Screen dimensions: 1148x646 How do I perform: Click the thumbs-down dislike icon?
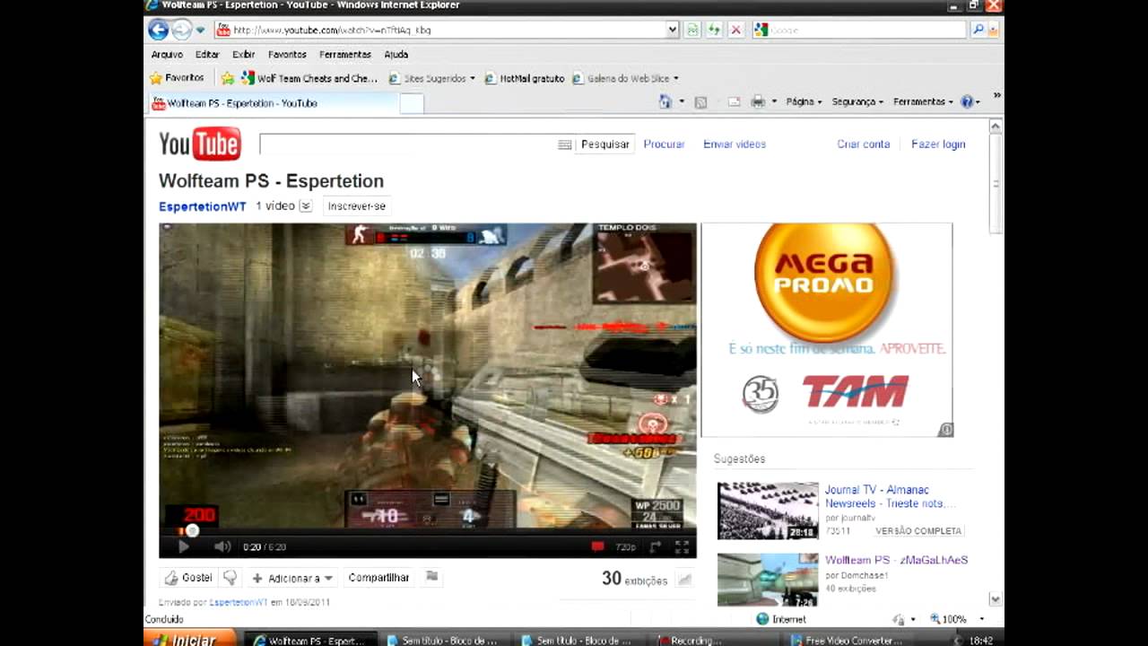[x=230, y=578]
